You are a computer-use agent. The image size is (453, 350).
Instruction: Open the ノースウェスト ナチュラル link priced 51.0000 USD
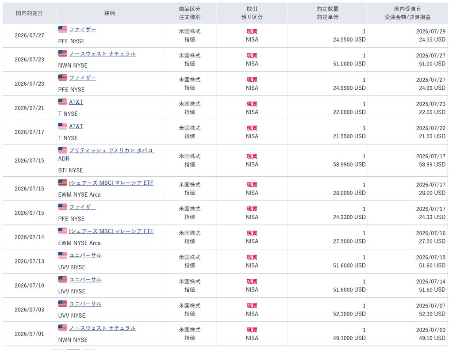(102, 53)
